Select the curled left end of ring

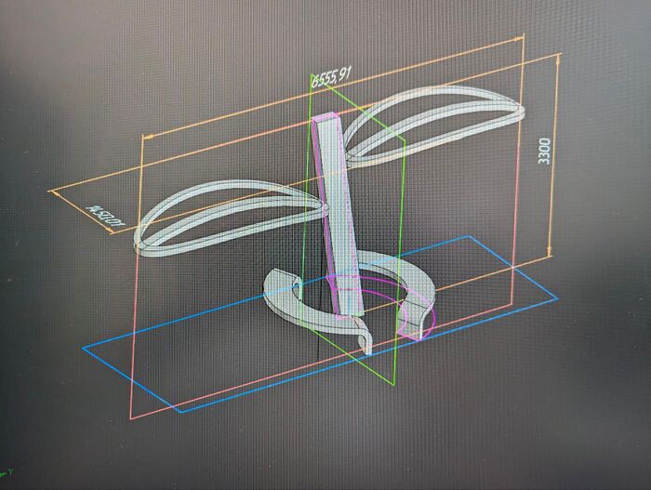coord(279,280)
